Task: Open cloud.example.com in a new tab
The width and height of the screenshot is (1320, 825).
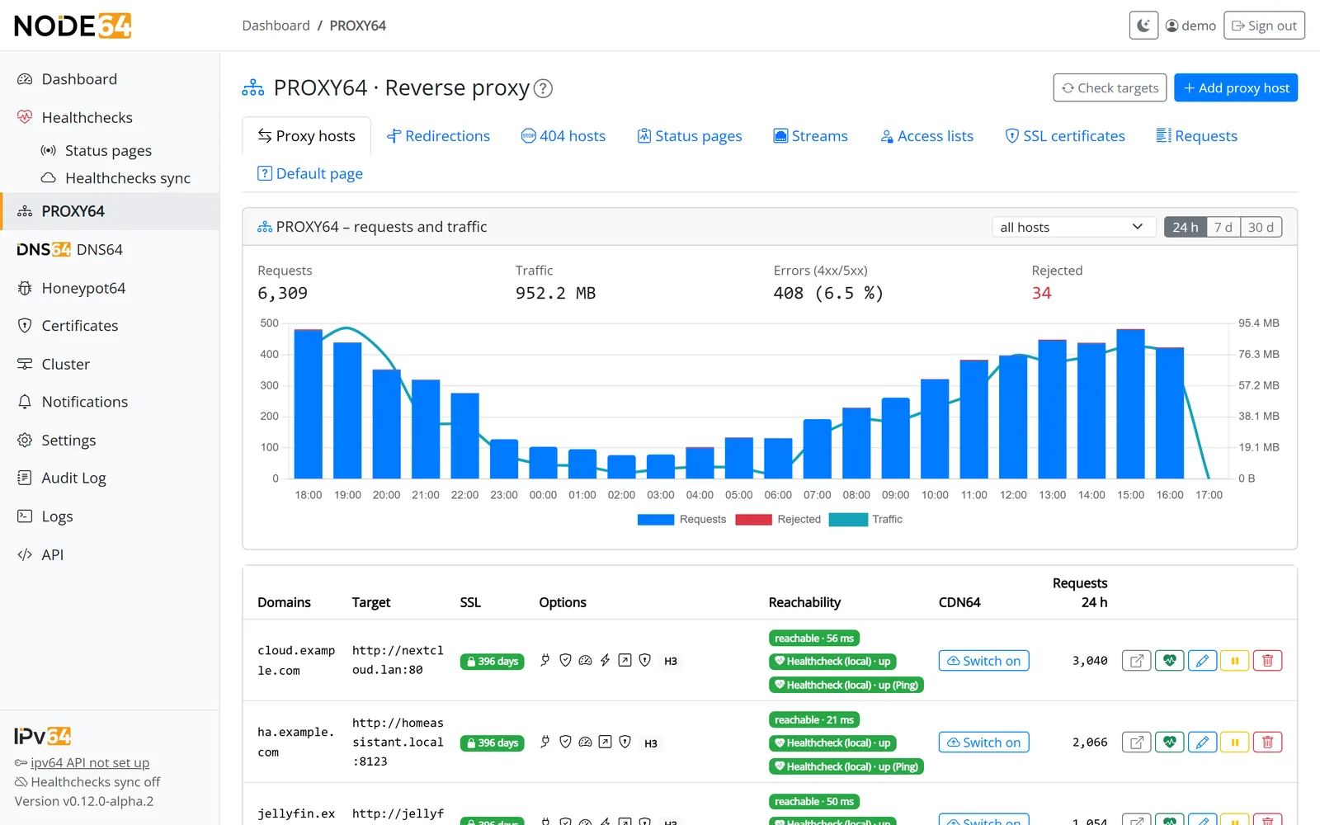Action: coord(1136,661)
